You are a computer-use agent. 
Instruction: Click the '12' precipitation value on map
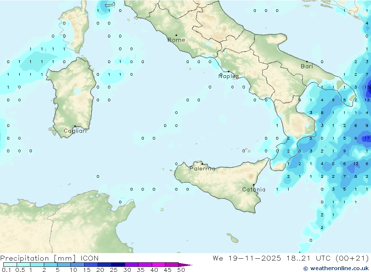tap(356, 164)
